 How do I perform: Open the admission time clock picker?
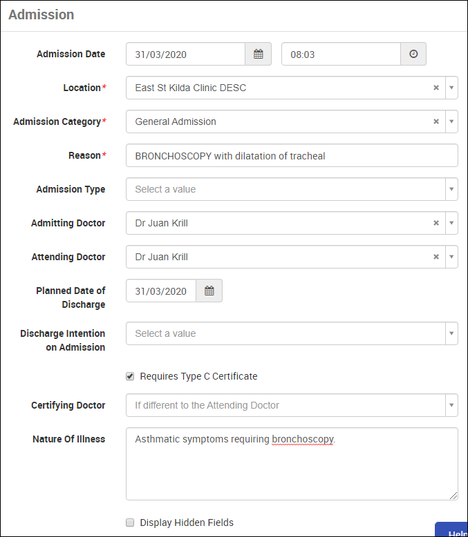click(413, 54)
